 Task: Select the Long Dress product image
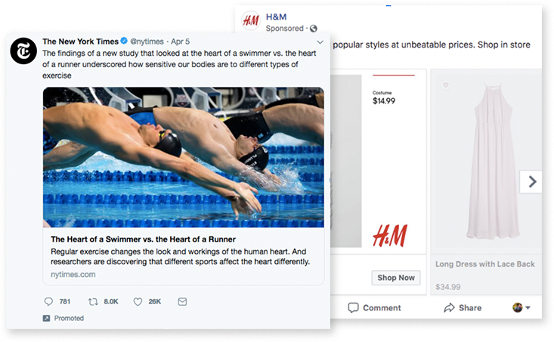pyautogui.click(x=488, y=161)
